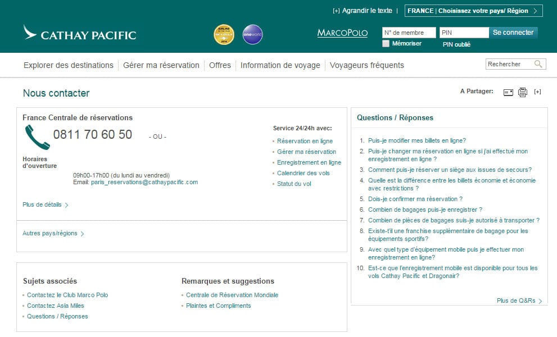Open Voyageurs fréquents menu
The width and height of the screenshot is (557, 337).
click(367, 65)
